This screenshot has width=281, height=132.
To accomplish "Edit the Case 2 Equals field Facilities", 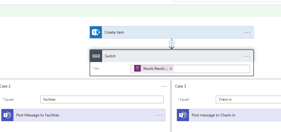I will (102, 99).
